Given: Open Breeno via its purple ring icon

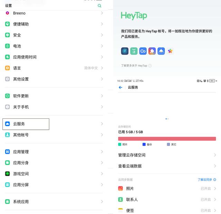Looking at the screenshot, I should click(7, 13).
